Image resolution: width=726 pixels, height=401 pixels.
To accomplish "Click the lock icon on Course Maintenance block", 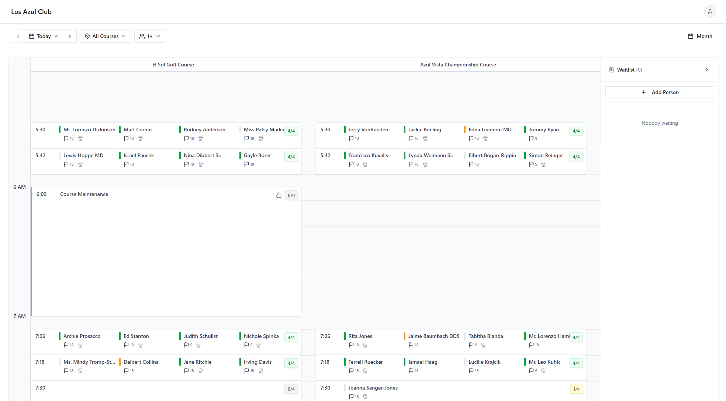I will pos(279,195).
